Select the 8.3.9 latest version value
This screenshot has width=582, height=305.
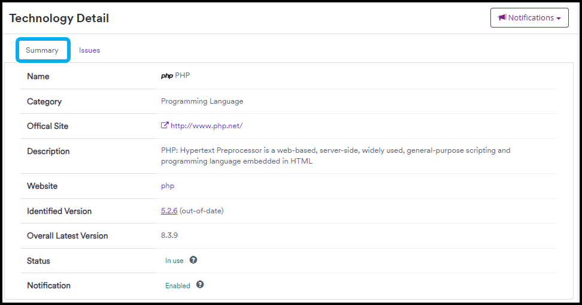169,235
